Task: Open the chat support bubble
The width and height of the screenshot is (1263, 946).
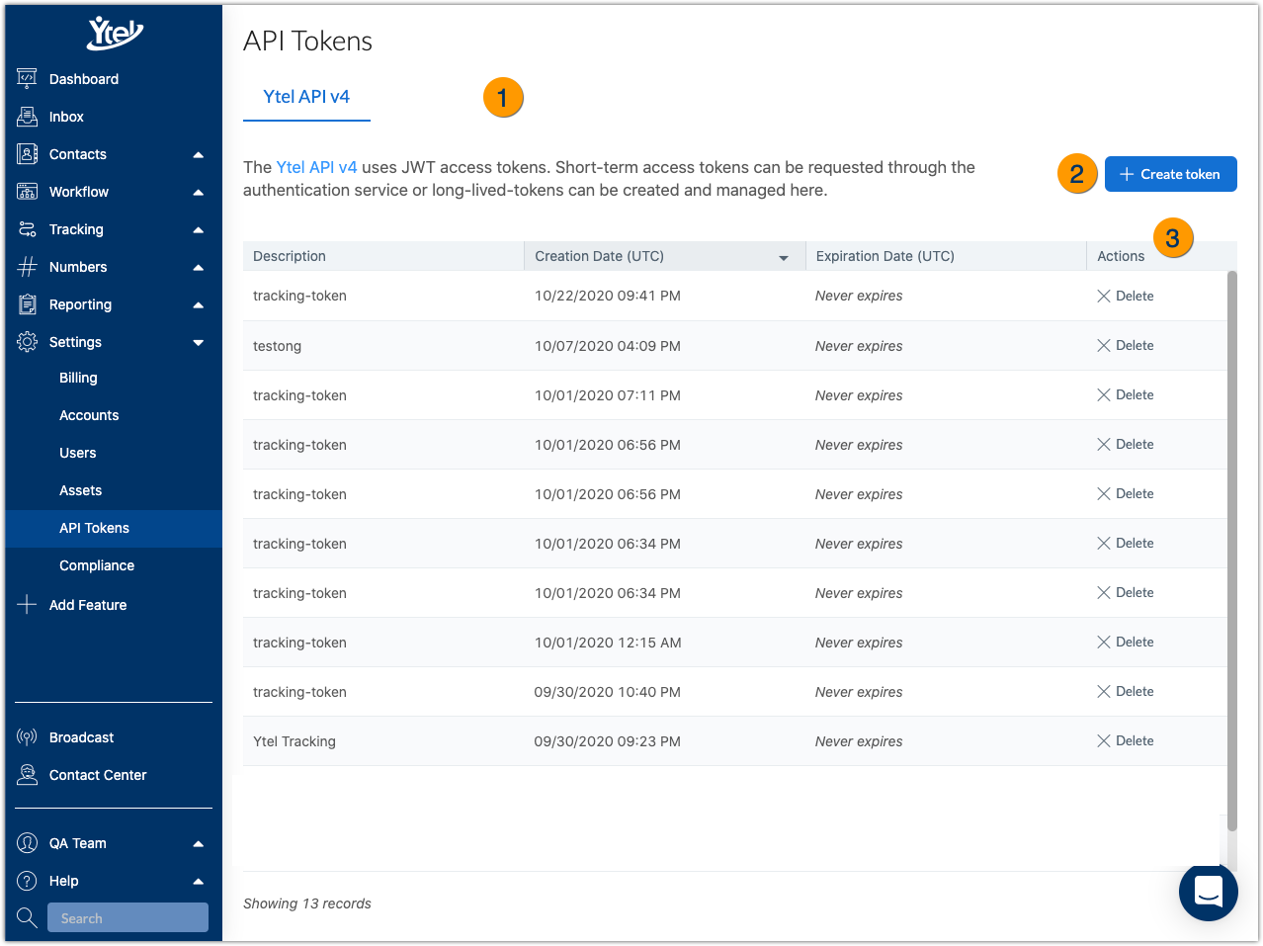Action: 1209,892
